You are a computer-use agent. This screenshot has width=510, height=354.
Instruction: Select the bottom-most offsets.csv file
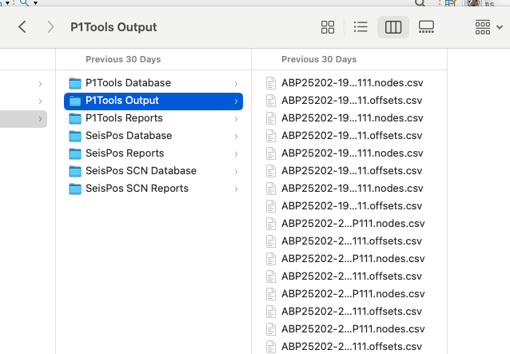(x=352, y=347)
